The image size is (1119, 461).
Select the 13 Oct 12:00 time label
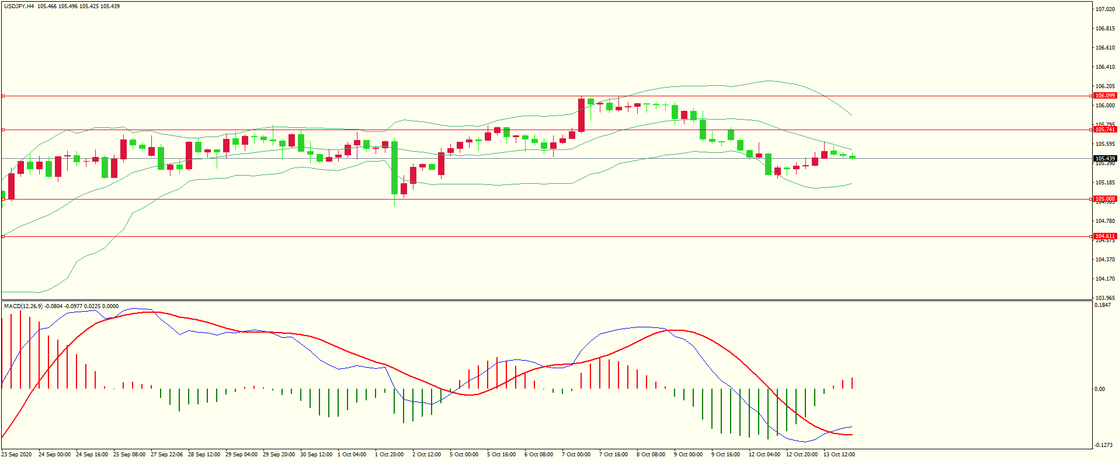839,455
